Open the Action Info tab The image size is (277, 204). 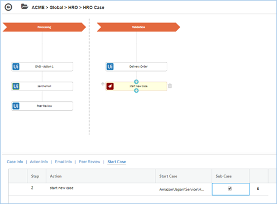(39, 162)
